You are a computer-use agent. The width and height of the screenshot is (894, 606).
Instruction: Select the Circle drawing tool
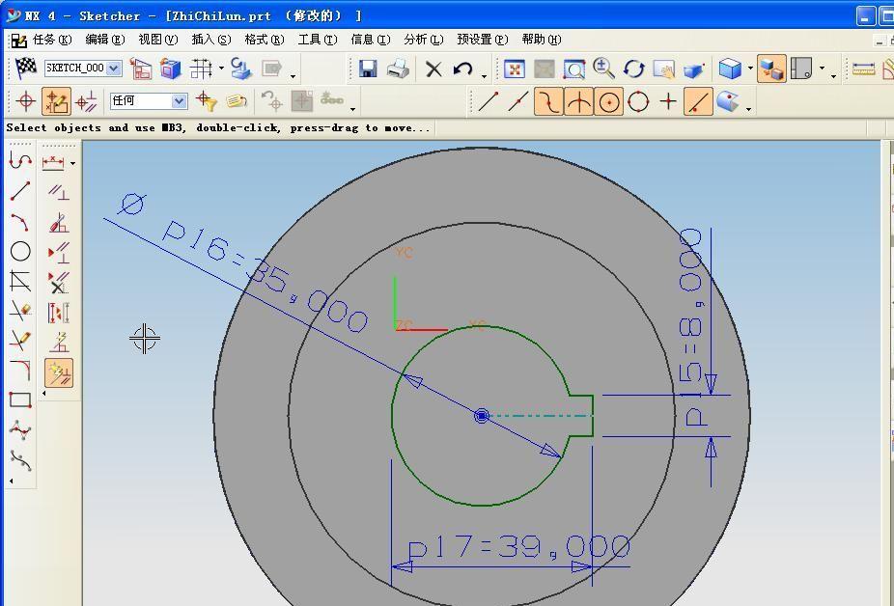pyautogui.click(x=19, y=252)
